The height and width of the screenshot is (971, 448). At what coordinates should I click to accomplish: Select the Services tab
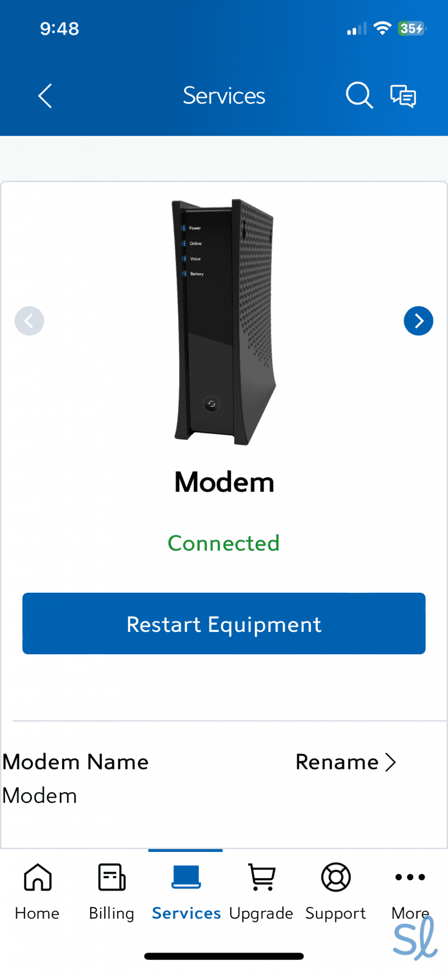click(186, 891)
